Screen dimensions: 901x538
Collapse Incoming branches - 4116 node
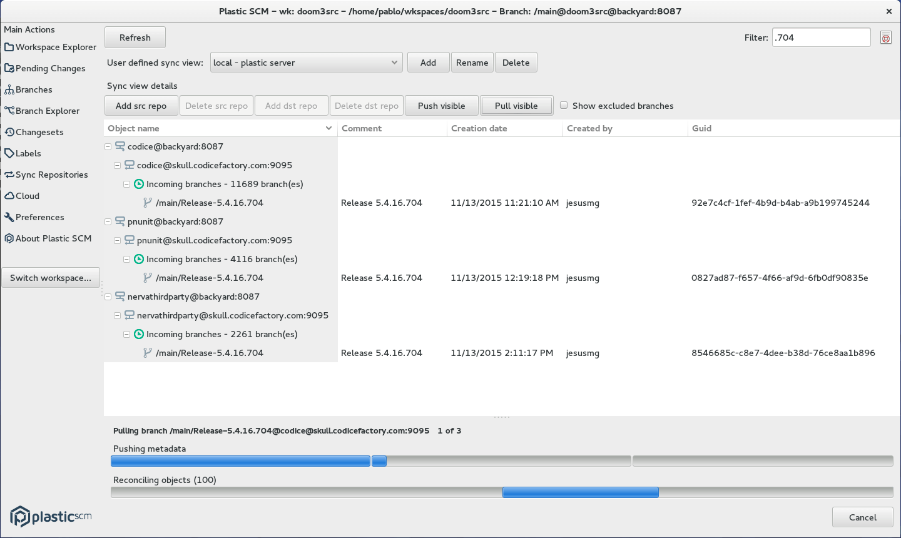tap(126, 259)
